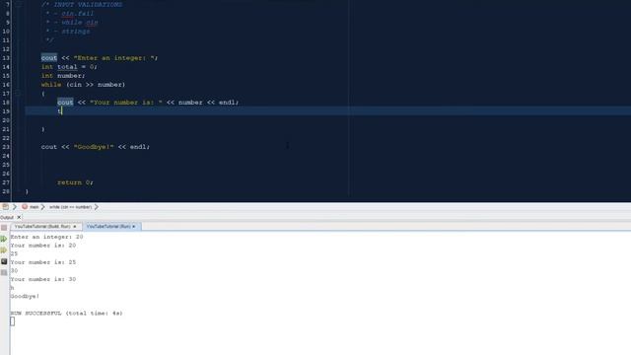This screenshot has width=631, height=355.
Task: Click the 'int number;' code line
Action: coord(63,76)
